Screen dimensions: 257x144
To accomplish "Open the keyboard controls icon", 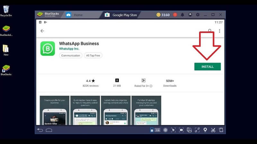I will tap(157, 130).
